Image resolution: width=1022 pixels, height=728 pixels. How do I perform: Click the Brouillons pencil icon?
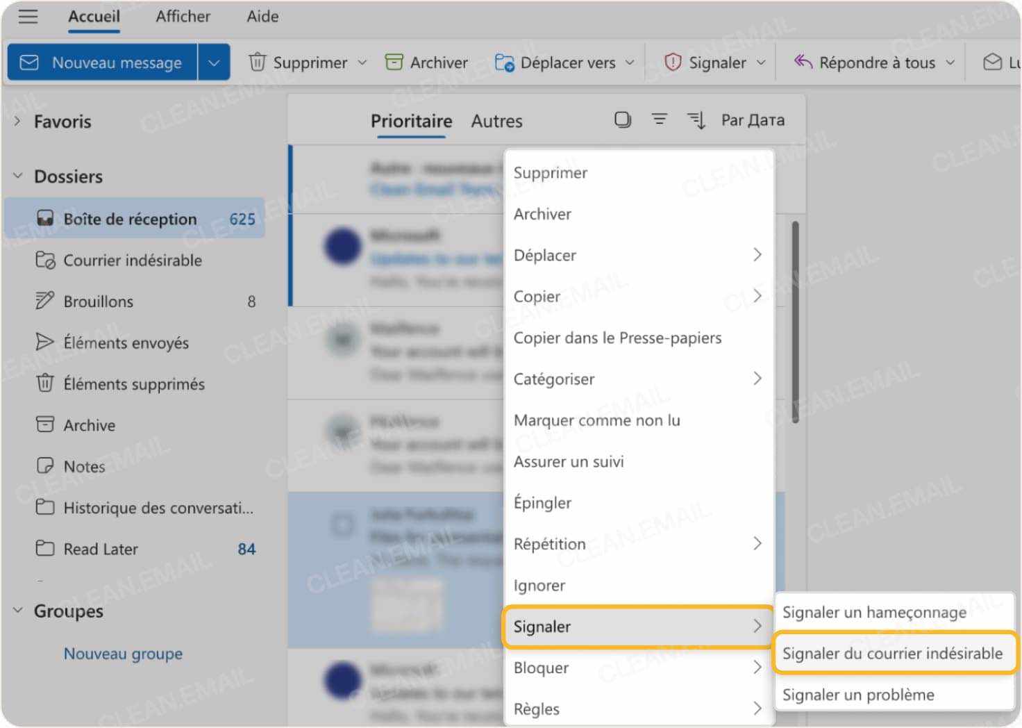44,301
